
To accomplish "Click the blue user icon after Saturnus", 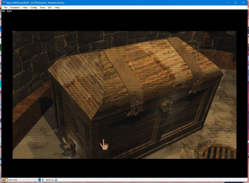I will pos(56,180).
